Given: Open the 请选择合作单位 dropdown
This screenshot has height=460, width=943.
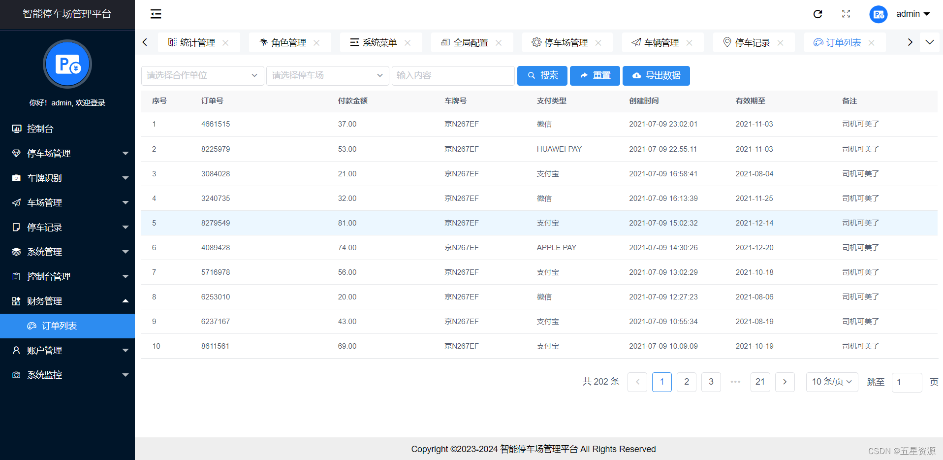Looking at the screenshot, I should coord(202,75).
